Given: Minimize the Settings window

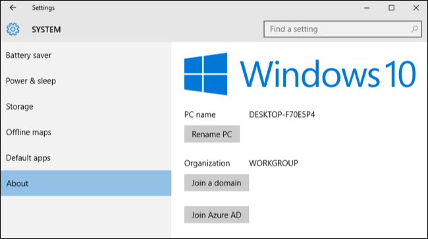Looking at the screenshot, I should pos(367,8).
